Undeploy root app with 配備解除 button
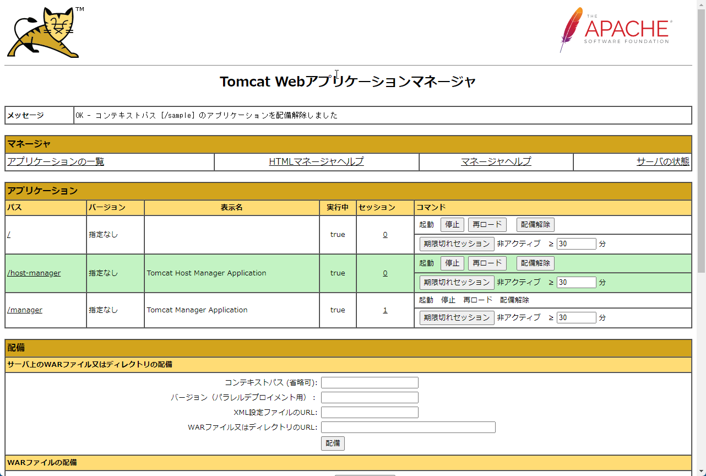 point(535,224)
